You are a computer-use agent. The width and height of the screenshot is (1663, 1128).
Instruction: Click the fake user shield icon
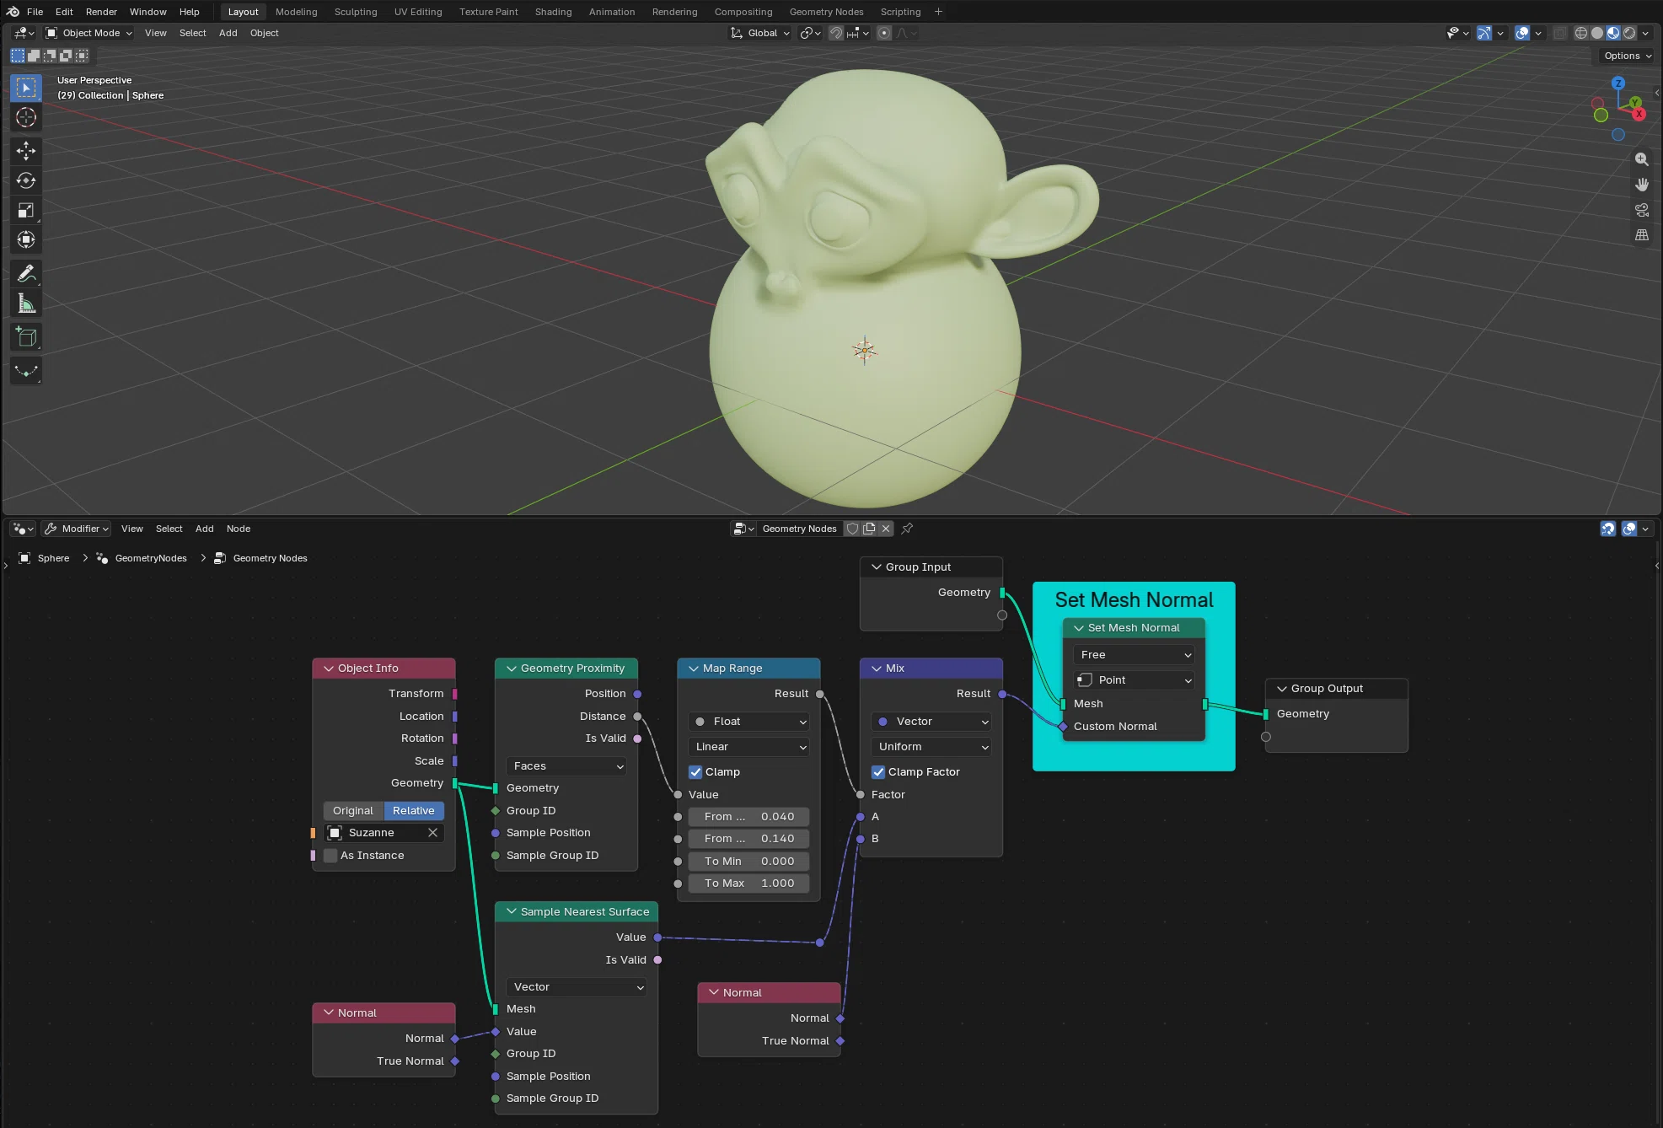coord(852,529)
